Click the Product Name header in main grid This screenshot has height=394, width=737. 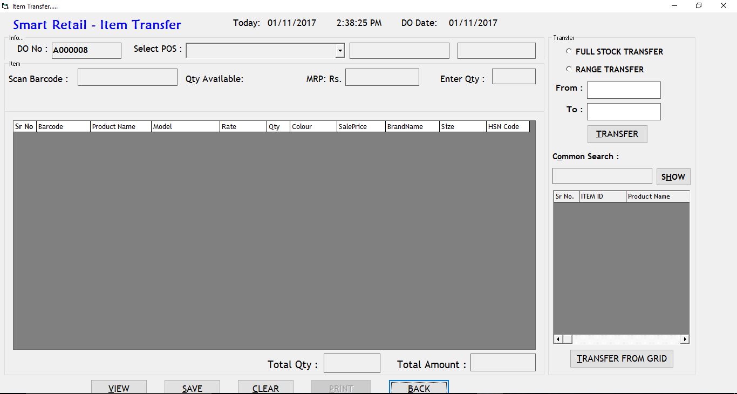[x=121, y=127]
